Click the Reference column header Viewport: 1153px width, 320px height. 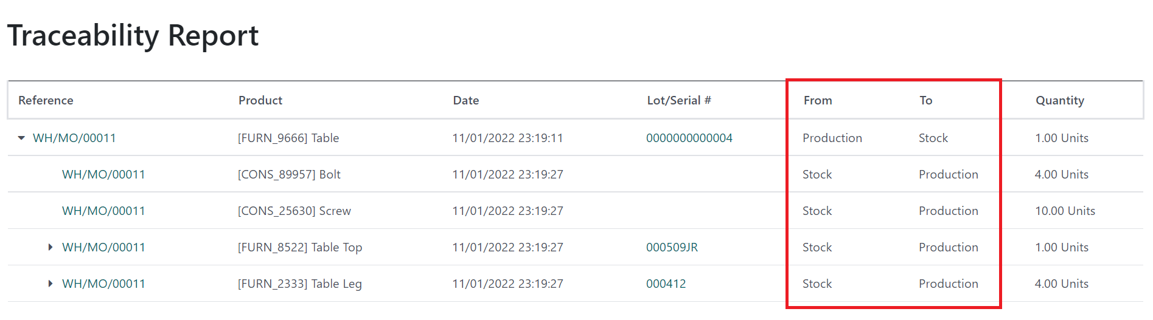tap(46, 100)
